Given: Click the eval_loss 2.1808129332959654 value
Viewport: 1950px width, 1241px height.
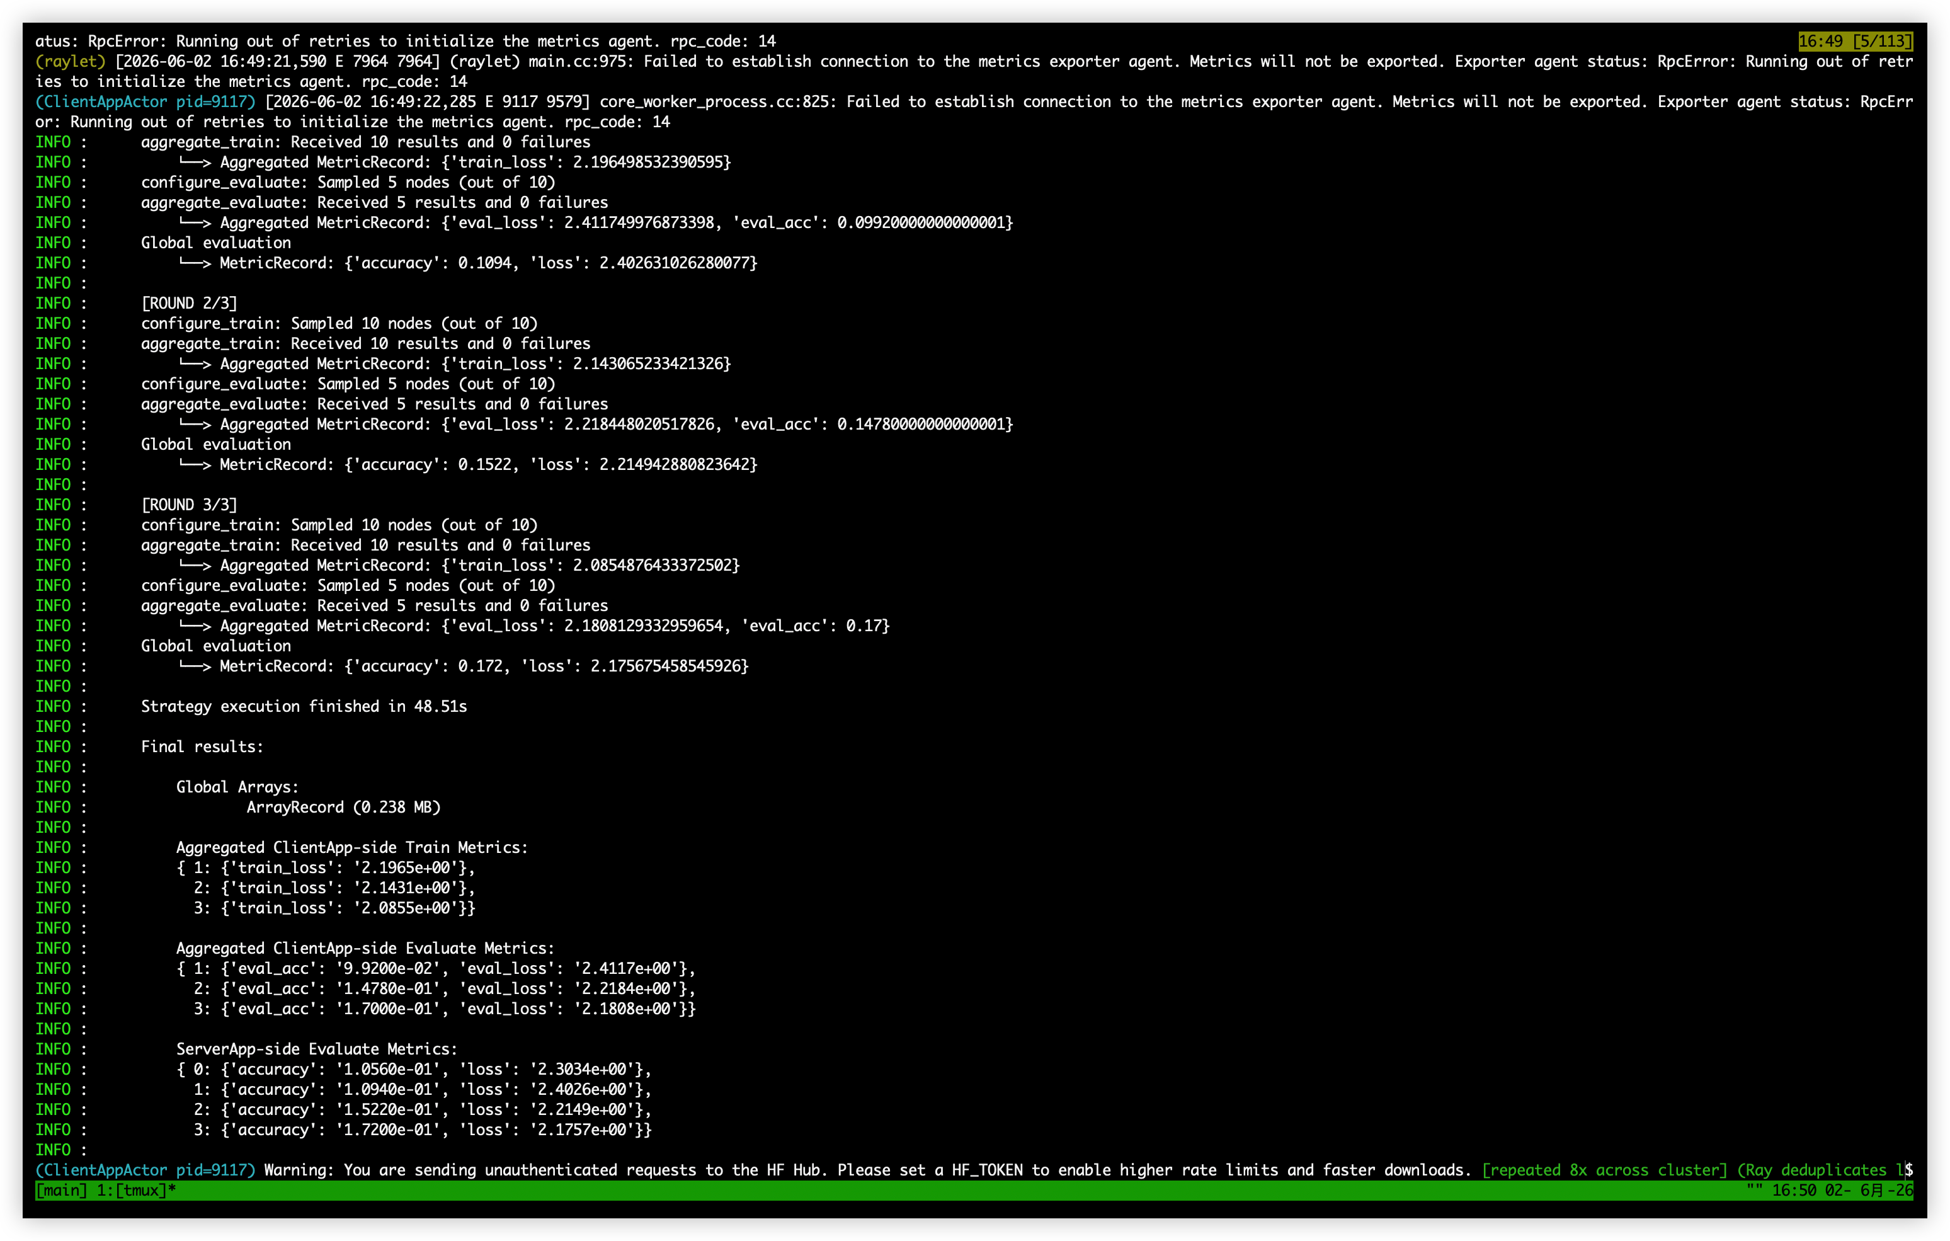Looking at the screenshot, I should 644,626.
